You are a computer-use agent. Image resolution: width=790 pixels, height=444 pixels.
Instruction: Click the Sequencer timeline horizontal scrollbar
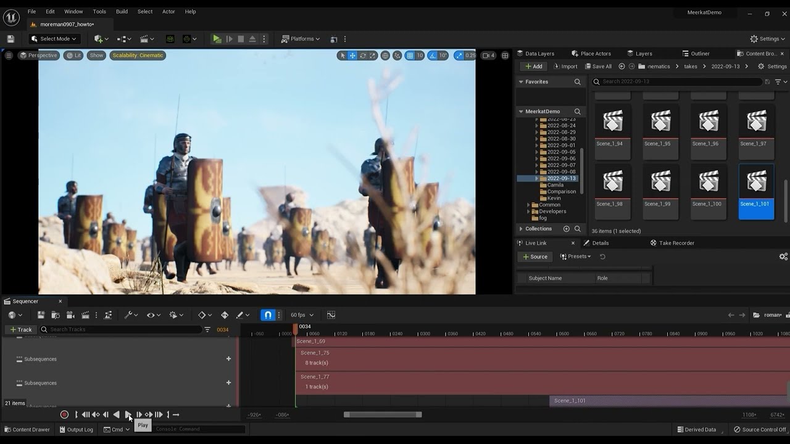click(x=383, y=415)
